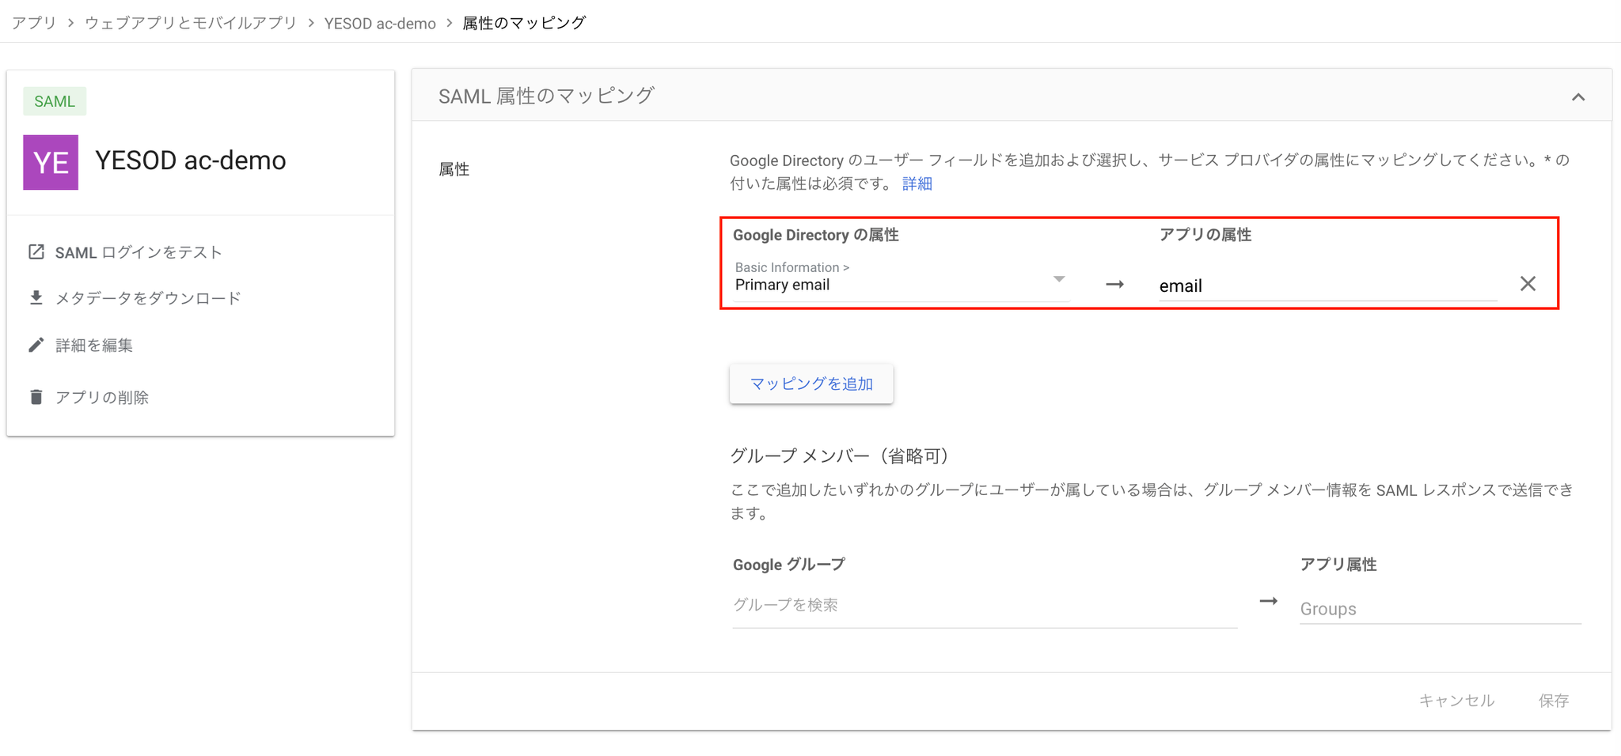This screenshot has height=756, width=1621.
Task: Click the アプリ breadcrumb item
Action: [x=34, y=23]
